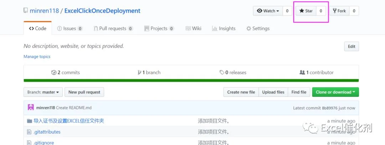
Task: Click the folder icon of 导入证书及设置EXCEL信任文件夹
Action: (x=30, y=121)
